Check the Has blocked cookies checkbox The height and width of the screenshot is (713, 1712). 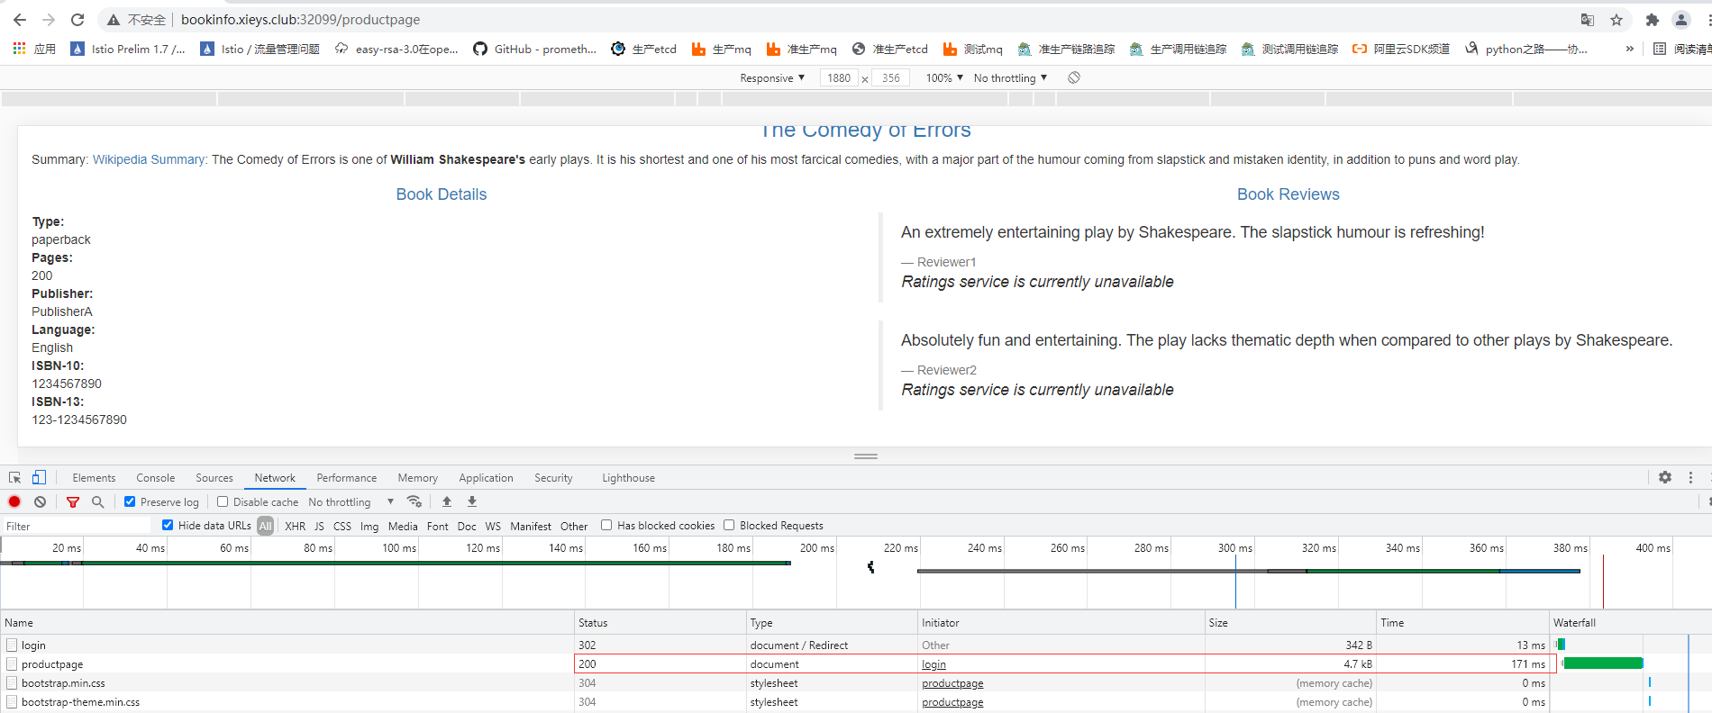click(606, 526)
